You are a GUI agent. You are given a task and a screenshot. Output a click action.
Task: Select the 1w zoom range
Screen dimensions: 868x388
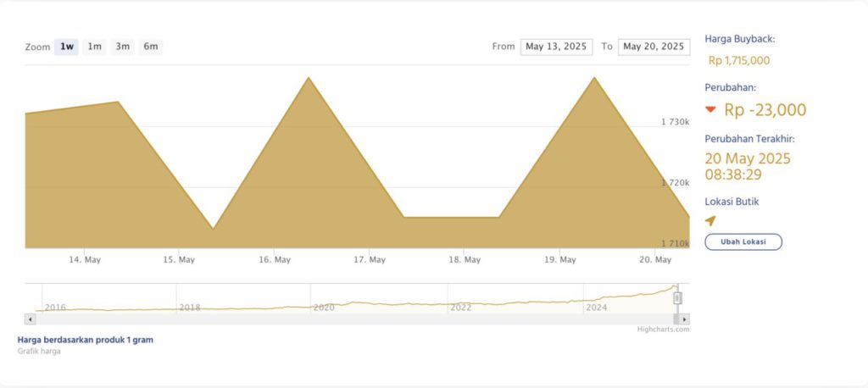tap(66, 47)
